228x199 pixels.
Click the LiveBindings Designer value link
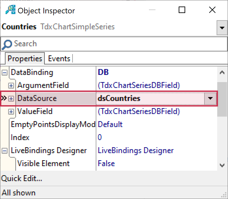click(136, 150)
